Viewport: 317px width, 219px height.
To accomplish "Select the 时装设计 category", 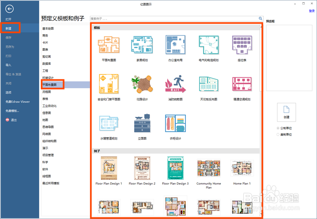I will [x=48, y=78].
